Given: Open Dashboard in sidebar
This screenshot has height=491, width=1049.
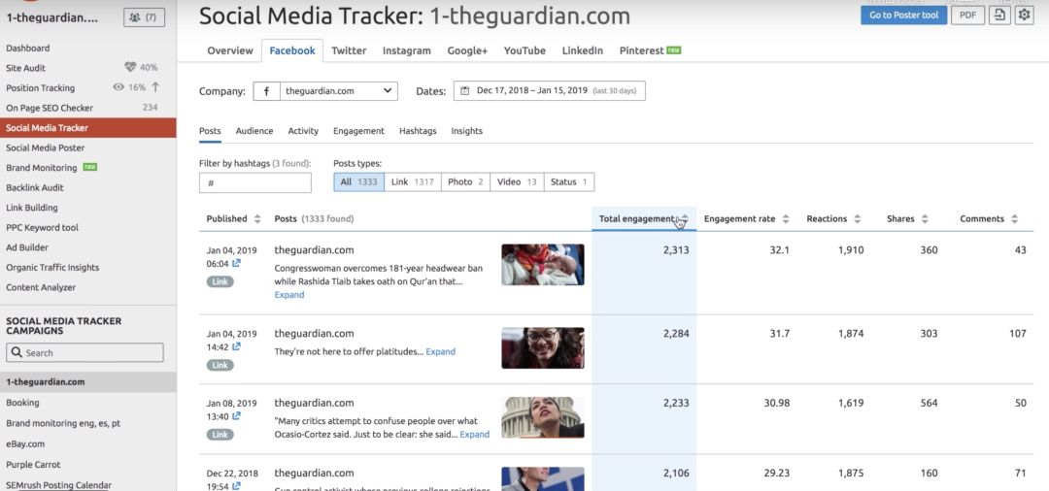Looking at the screenshot, I should (28, 49).
